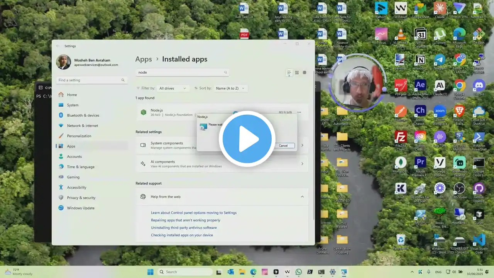Click the Apps breadcrumb in the header

tap(144, 59)
